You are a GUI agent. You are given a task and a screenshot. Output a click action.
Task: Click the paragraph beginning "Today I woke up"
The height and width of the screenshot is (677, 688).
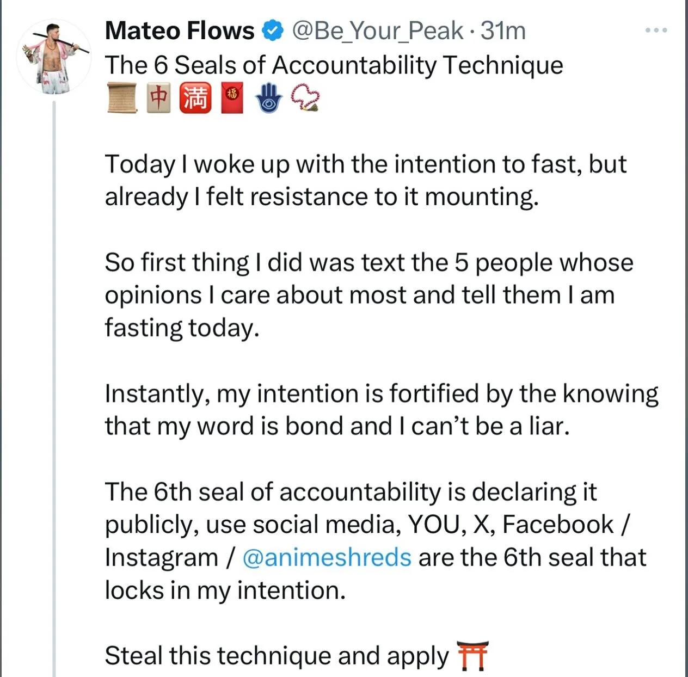click(x=365, y=180)
